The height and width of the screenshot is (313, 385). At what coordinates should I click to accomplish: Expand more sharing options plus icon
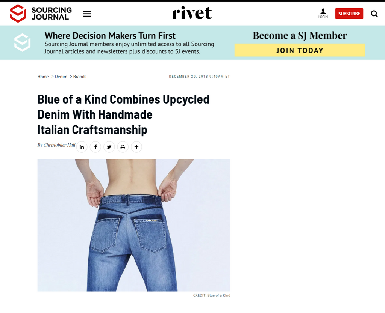[x=136, y=147]
